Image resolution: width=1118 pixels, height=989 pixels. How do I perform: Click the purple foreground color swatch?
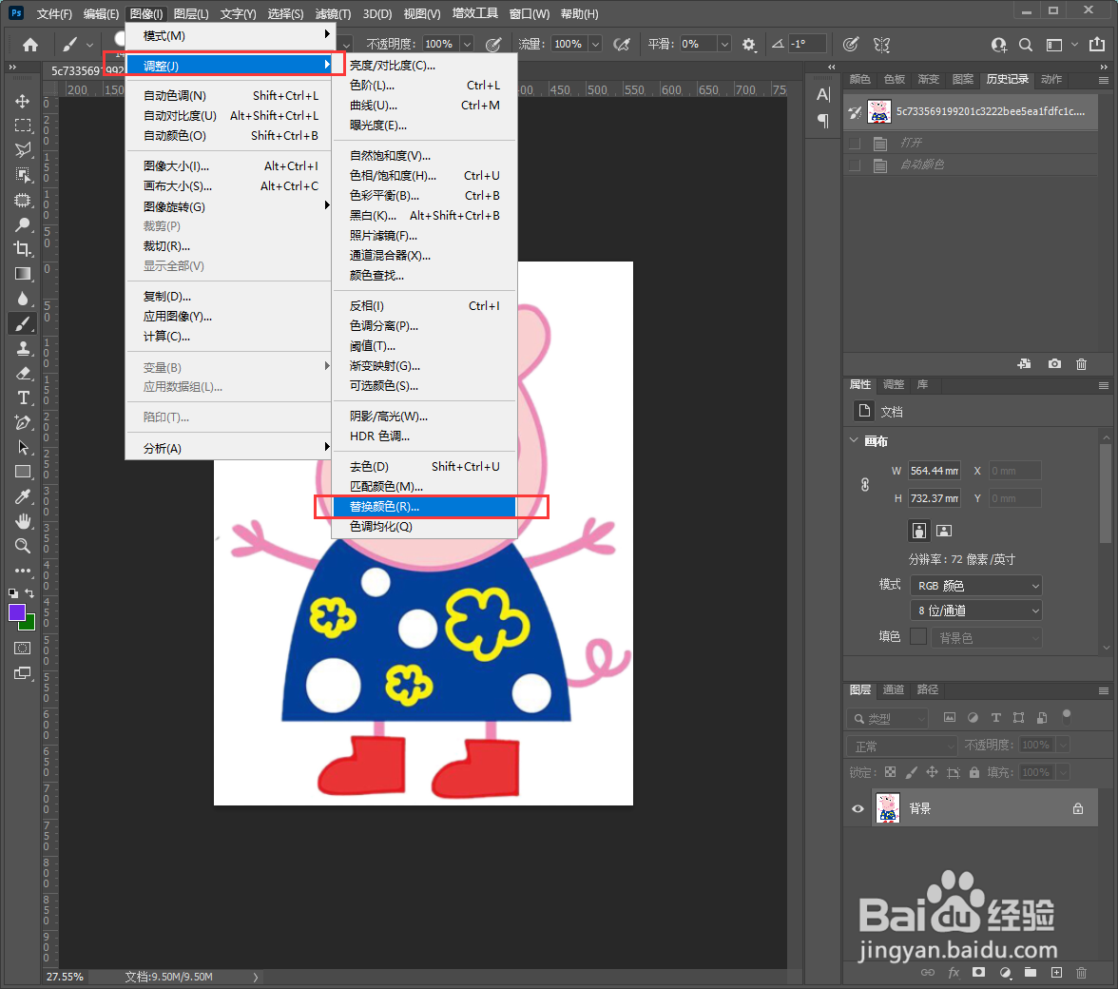coord(17,612)
